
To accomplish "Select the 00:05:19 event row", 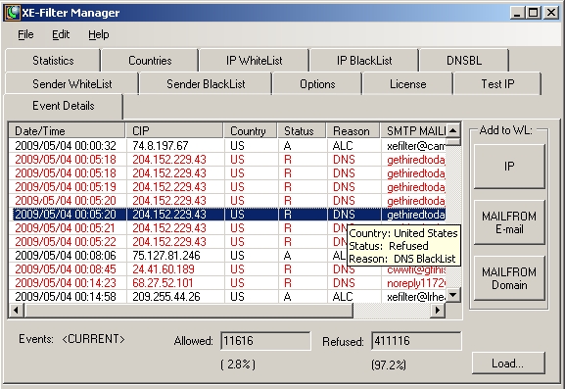I will click(x=227, y=187).
